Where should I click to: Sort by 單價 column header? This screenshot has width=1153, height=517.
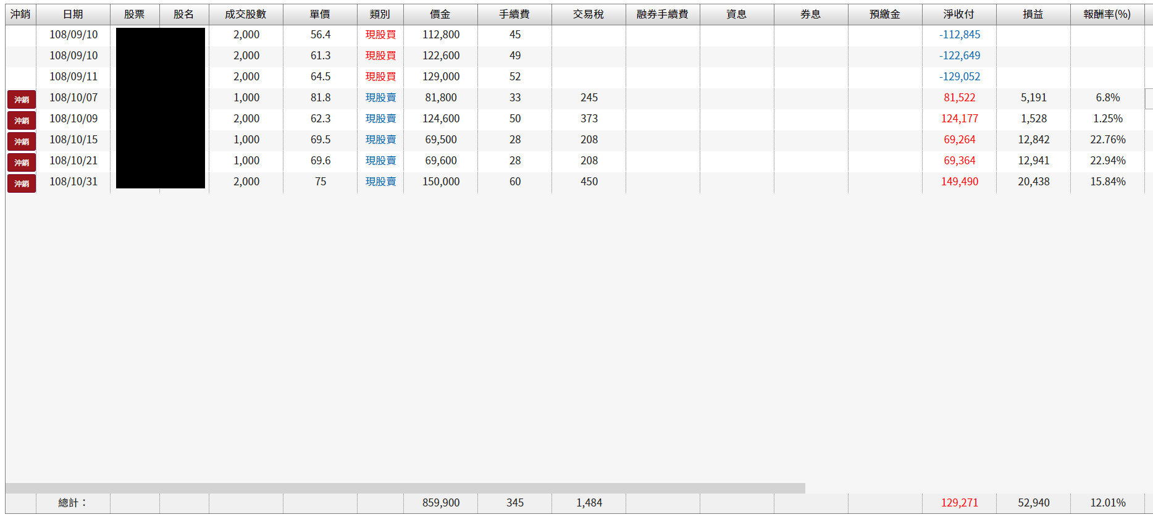[320, 14]
